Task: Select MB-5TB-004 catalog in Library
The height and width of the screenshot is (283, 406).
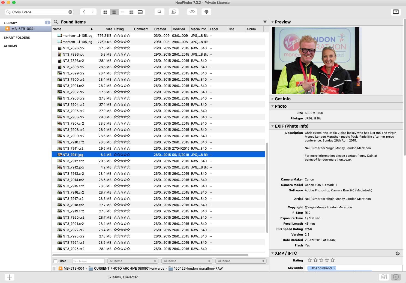Action: (22, 29)
